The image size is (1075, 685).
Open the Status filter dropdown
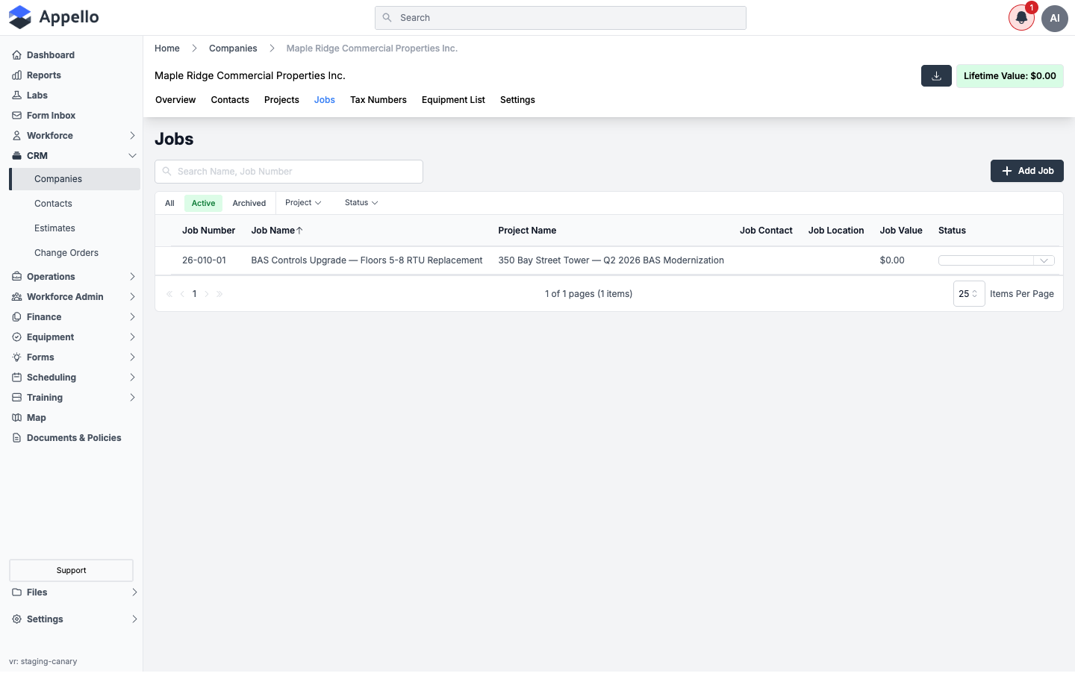click(361, 203)
